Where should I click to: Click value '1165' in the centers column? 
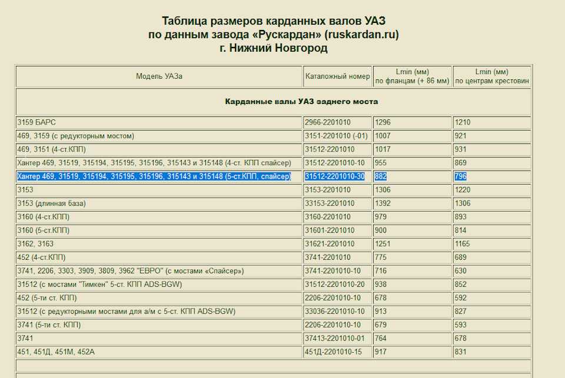[463, 244]
